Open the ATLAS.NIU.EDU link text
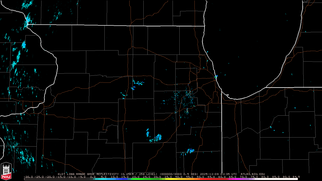The height and width of the screenshot is (181, 322). pyautogui.click(x=253, y=174)
